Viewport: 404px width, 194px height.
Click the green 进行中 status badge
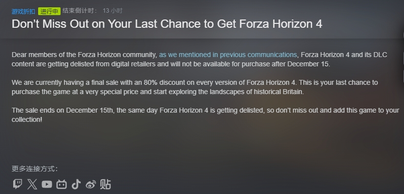[49, 11]
